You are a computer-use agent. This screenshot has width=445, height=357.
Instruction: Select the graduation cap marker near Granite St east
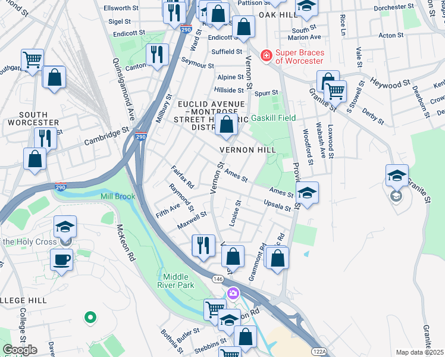click(397, 177)
